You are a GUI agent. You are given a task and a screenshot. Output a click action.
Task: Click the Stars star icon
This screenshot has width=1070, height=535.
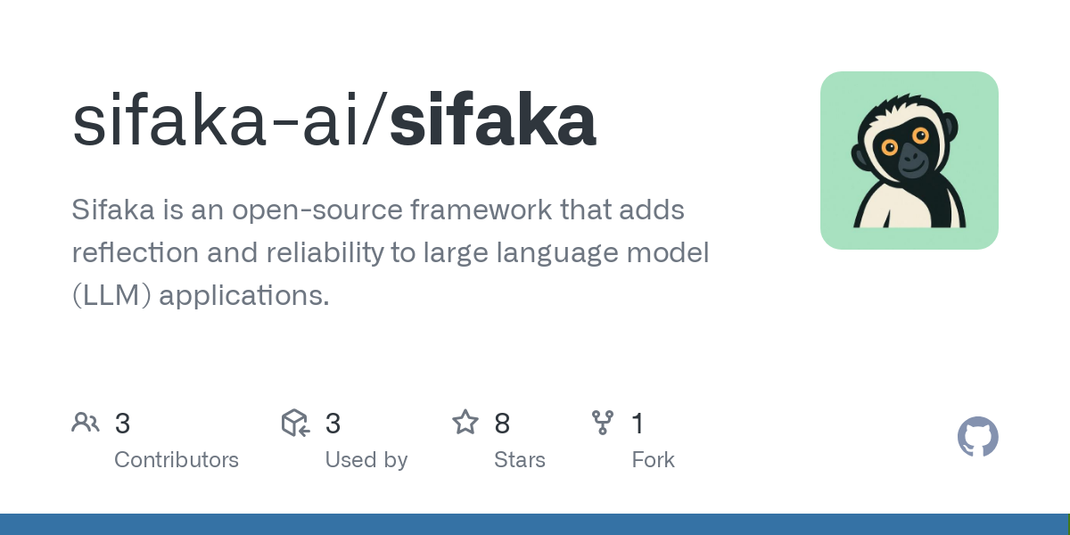[x=465, y=423]
